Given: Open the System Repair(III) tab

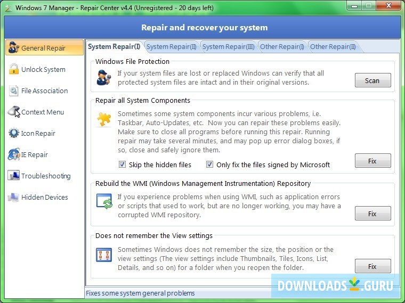Looking at the screenshot, I should click(228, 47).
